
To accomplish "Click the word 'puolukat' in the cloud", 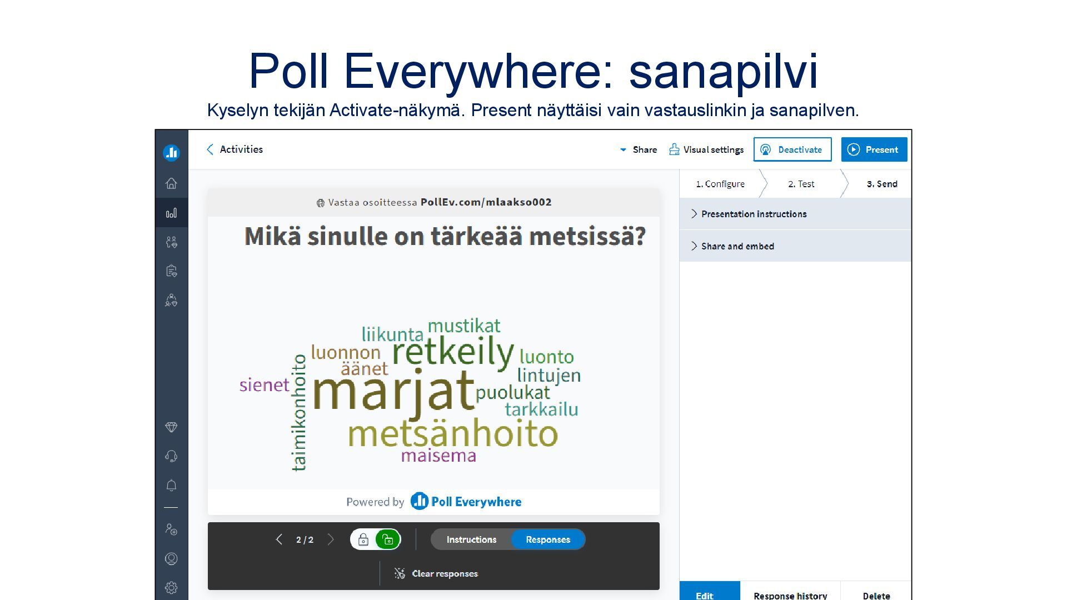I will (x=512, y=393).
